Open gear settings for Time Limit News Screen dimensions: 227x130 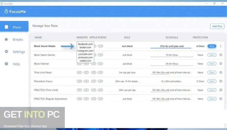[220, 72]
